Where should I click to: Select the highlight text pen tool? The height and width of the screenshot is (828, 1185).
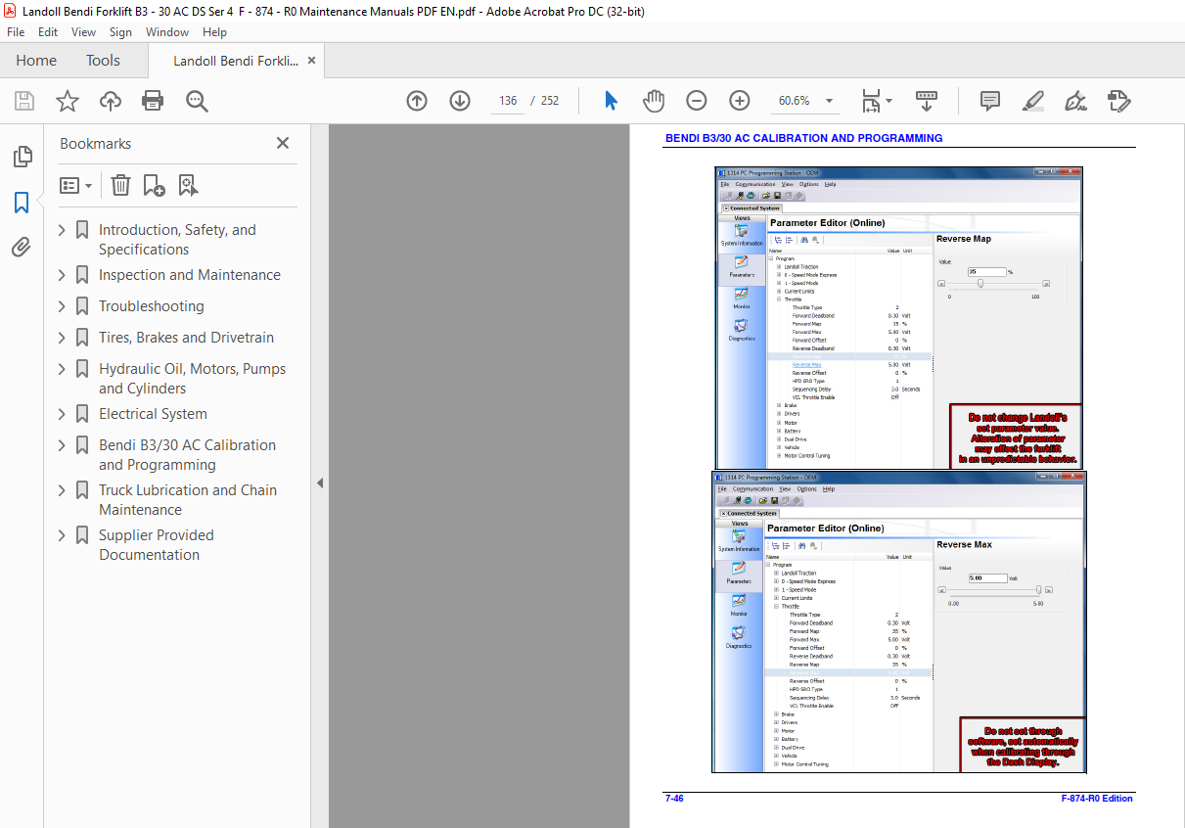(1032, 101)
